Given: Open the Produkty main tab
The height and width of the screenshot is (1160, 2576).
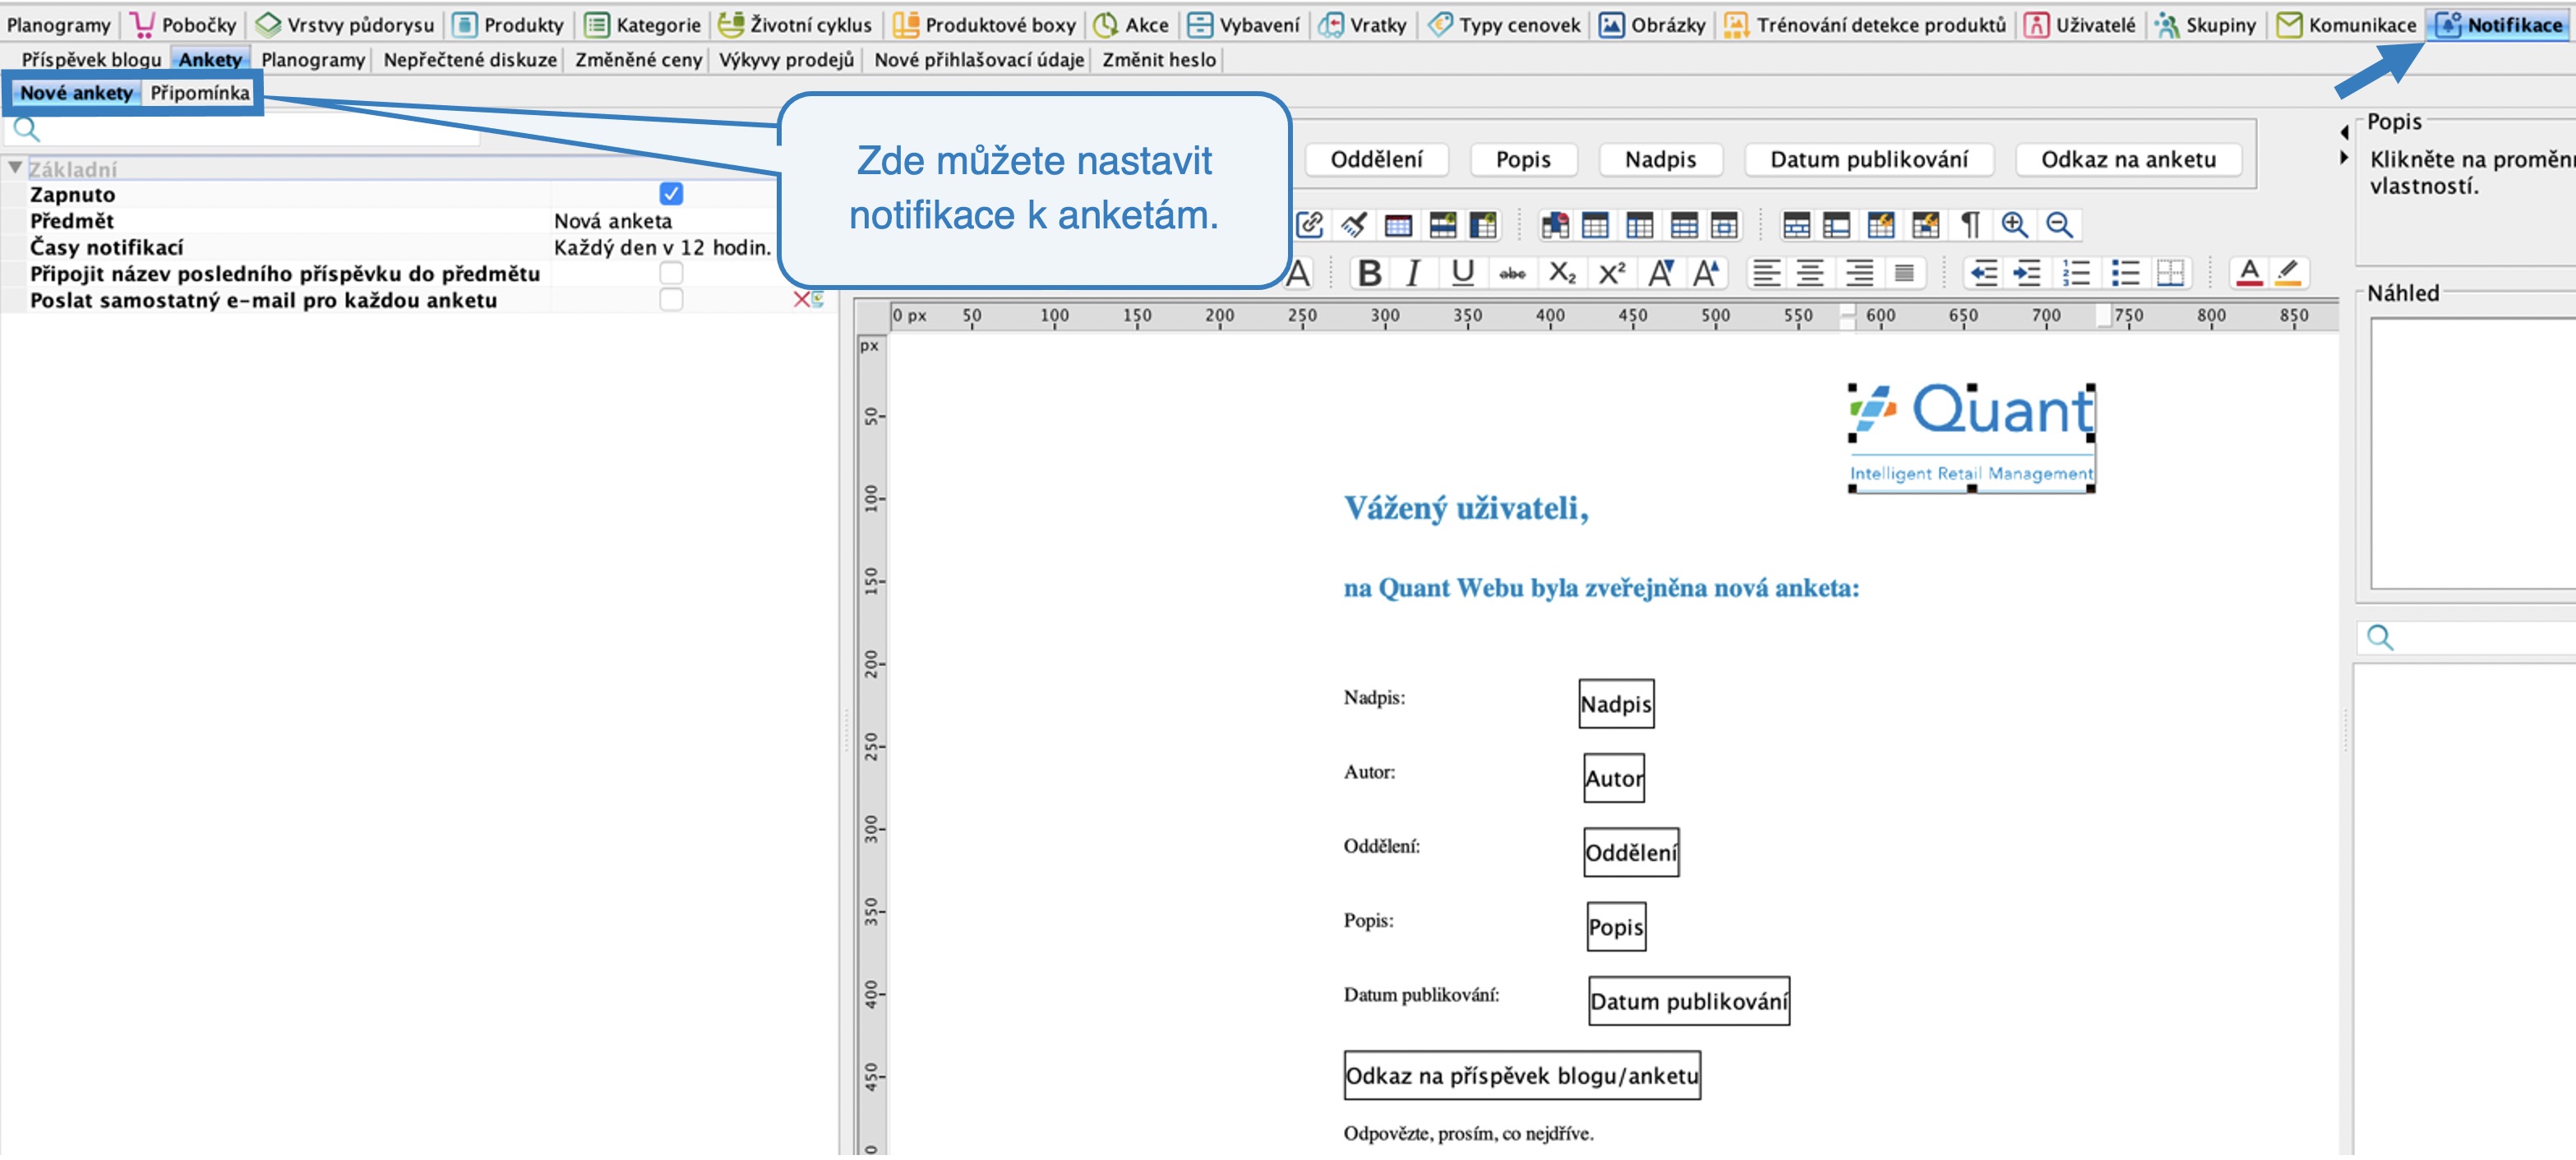Looking at the screenshot, I should click(x=508, y=25).
